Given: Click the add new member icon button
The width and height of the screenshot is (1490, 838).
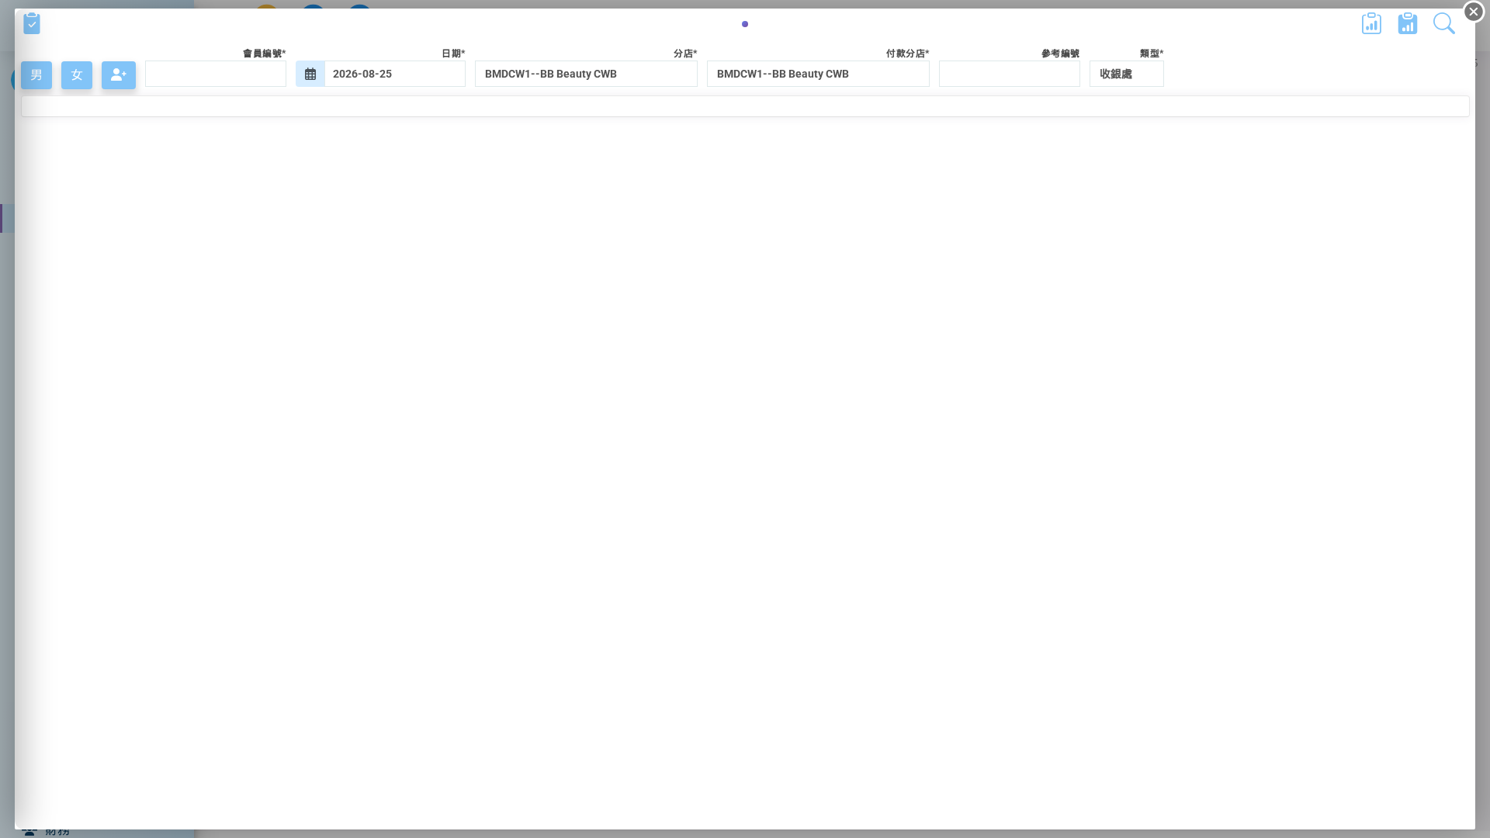Looking at the screenshot, I should 119,75.
